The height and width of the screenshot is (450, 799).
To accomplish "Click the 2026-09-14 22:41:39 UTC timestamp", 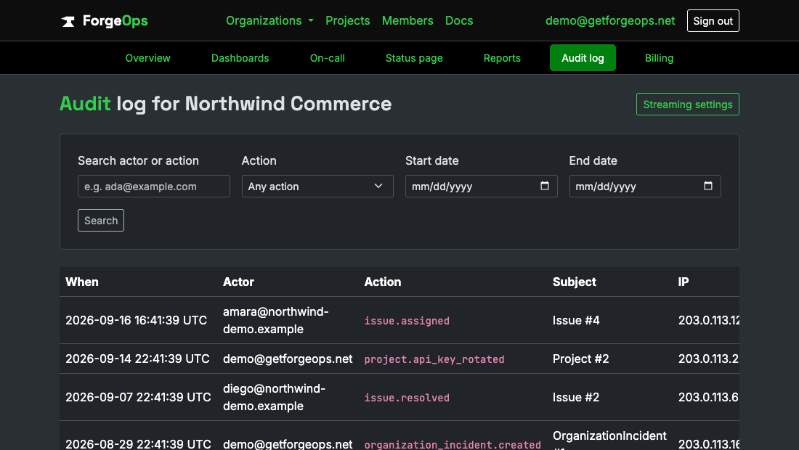I will pyautogui.click(x=137, y=359).
